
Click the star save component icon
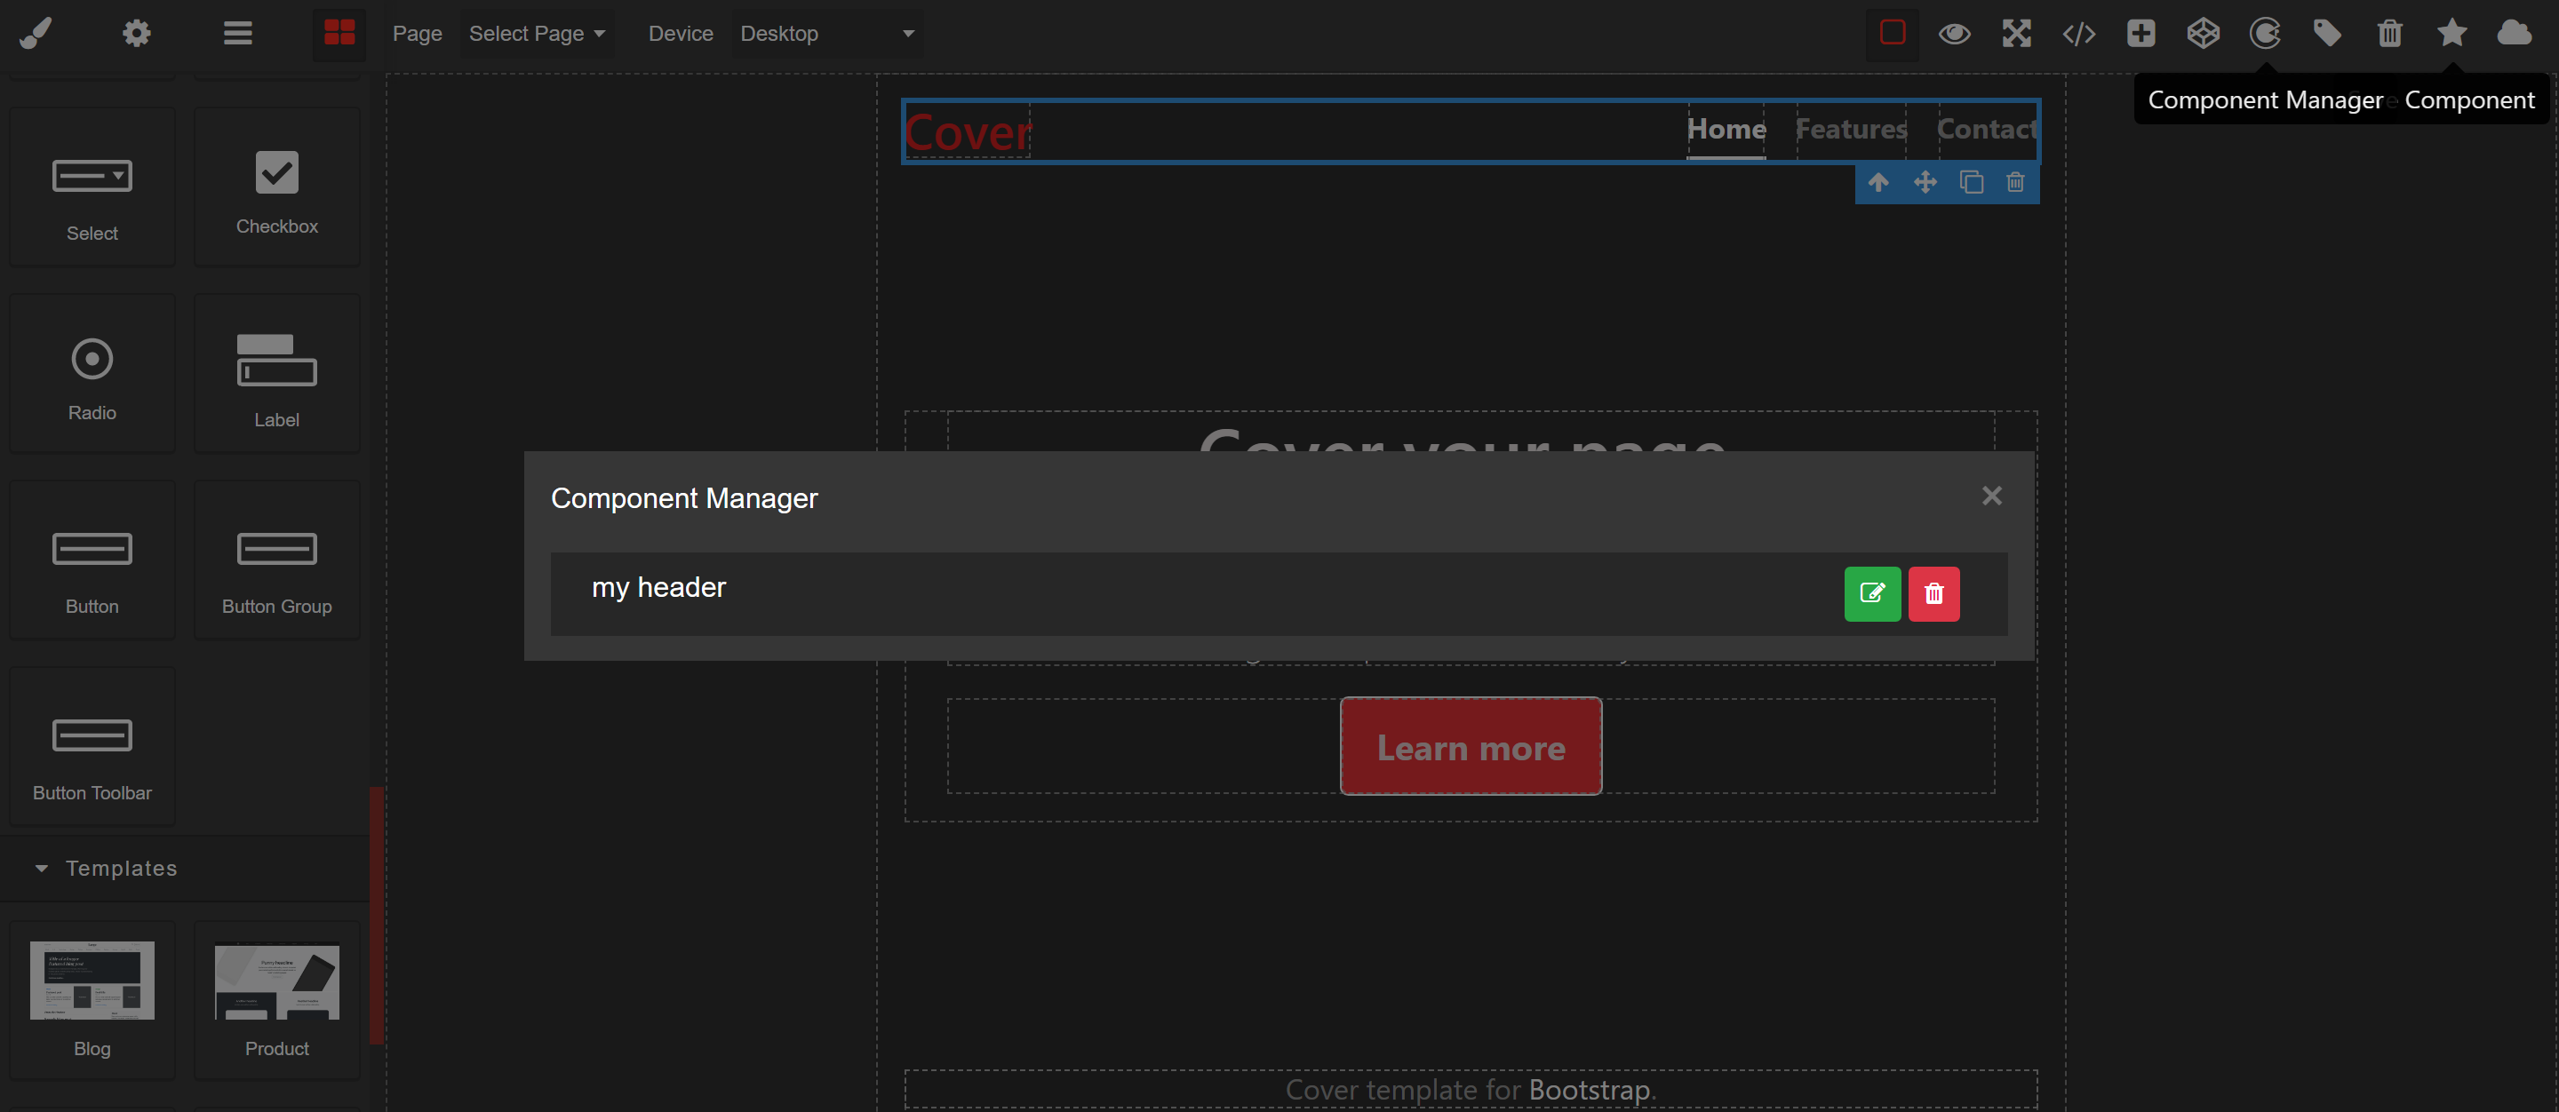[2451, 33]
